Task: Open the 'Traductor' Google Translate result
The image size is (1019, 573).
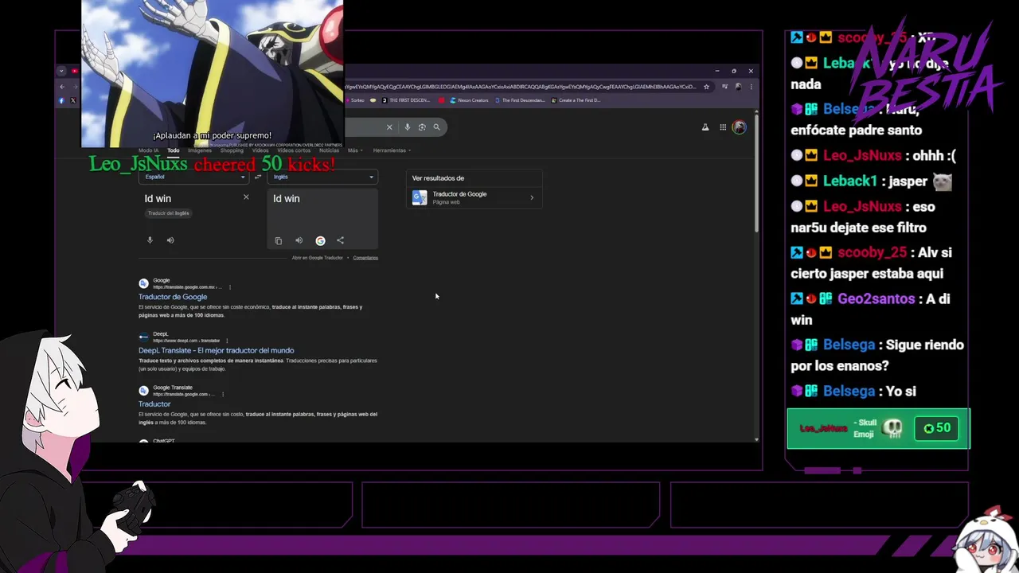Action: coord(154,404)
